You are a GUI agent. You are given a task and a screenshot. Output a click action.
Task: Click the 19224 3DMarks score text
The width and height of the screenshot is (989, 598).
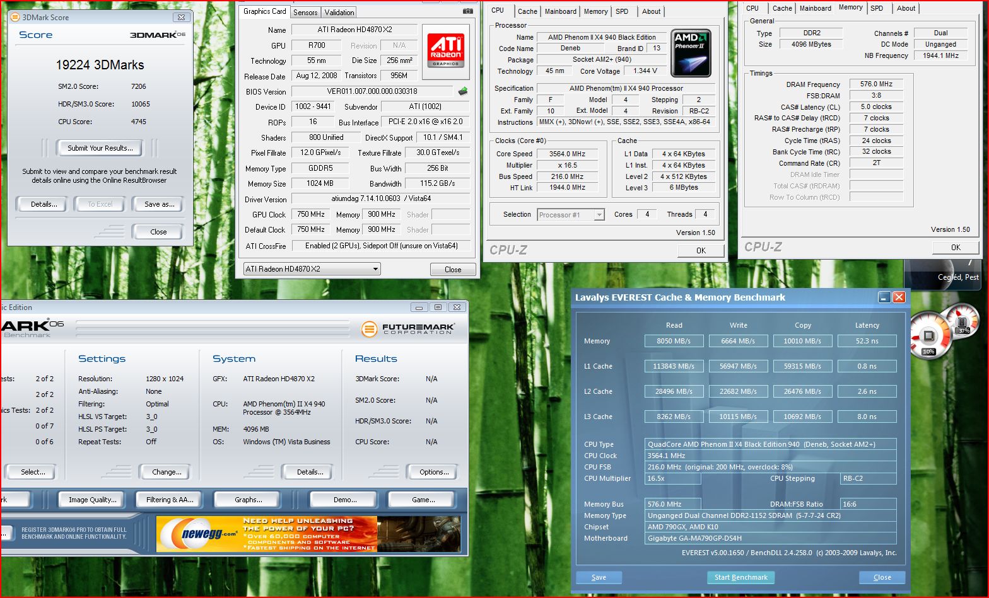[x=100, y=65]
